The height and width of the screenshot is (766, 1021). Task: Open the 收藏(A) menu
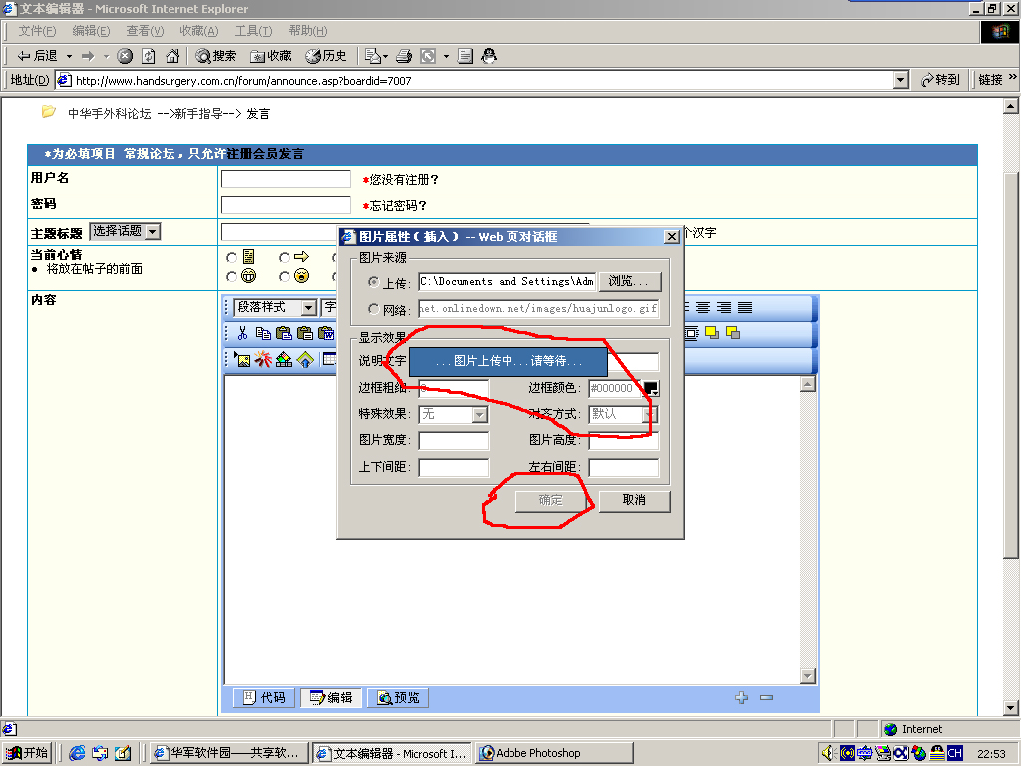point(199,31)
